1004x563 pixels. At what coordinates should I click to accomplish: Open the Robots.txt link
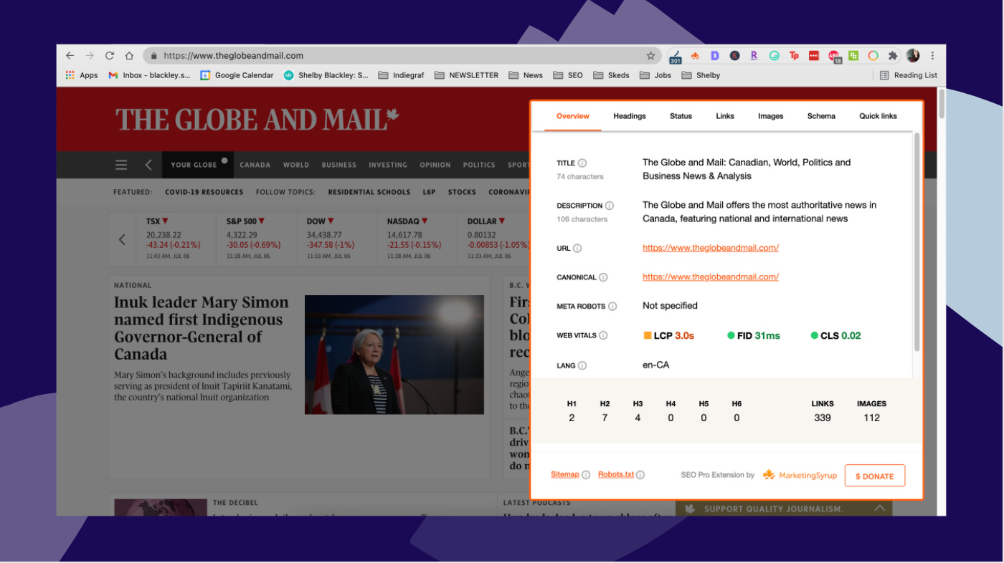point(616,474)
